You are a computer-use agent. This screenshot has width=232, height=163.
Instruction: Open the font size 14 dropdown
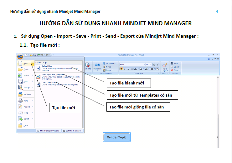pos(151,65)
